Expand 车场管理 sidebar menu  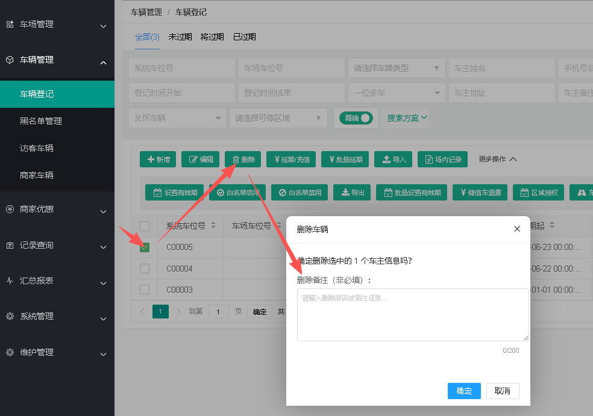(57, 25)
